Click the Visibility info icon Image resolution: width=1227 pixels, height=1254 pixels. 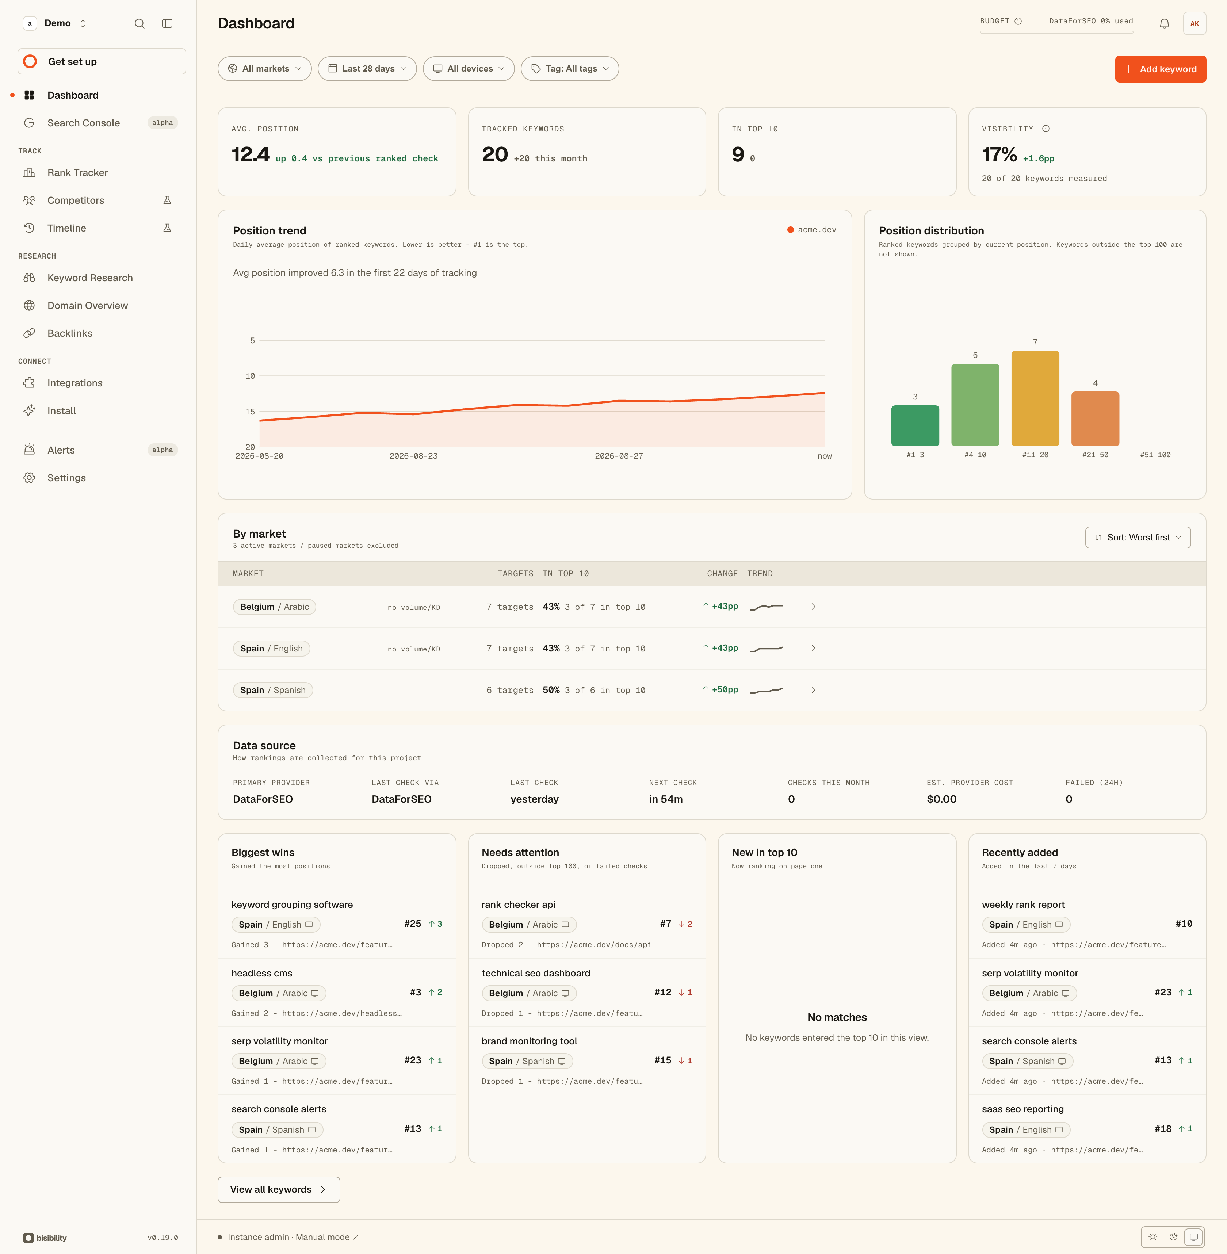coord(1046,129)
